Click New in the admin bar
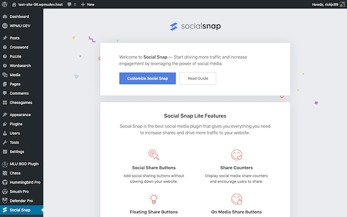Viewport: 347px width, 217px height. pos(91,5)
